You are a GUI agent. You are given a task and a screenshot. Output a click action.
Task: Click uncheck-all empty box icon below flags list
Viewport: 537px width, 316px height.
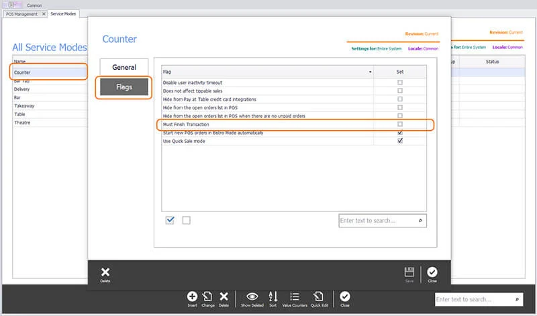187,220
